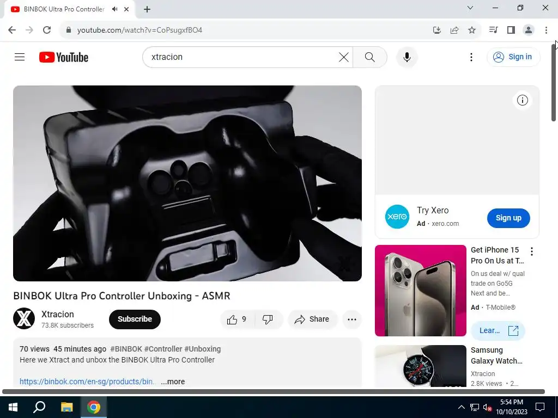Viewport: 558px width, 418px height.
Task: Open clock and date 5:54 PM
Action: [x=512, y=407]
